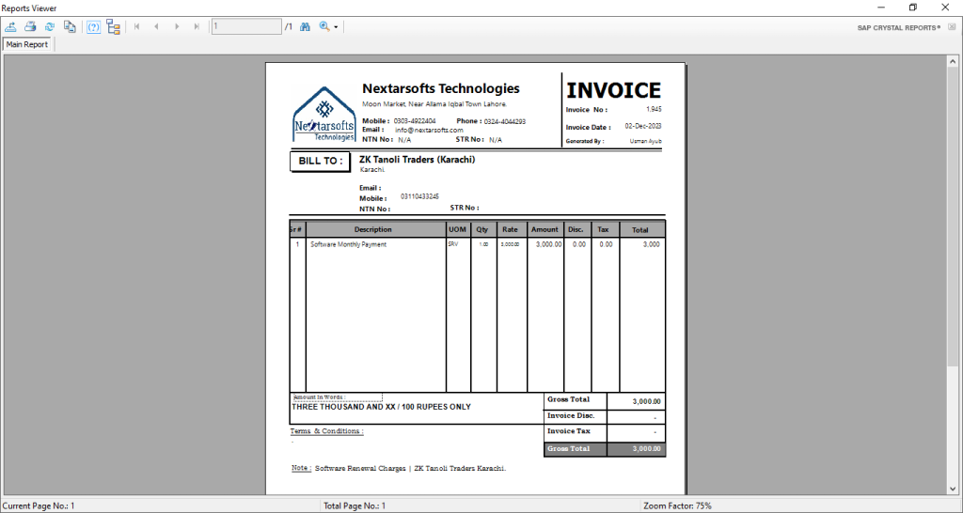Image resolution: width=963 pixels, height=513 pixels.
Task: Click the Print Report icon
Action: tap(30, 26)
